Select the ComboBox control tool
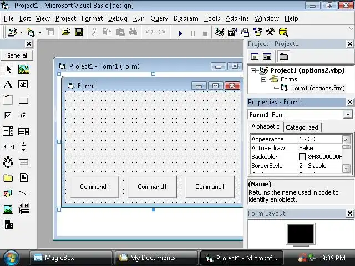The height and width of the screenshot is (266, 355). 8,131
